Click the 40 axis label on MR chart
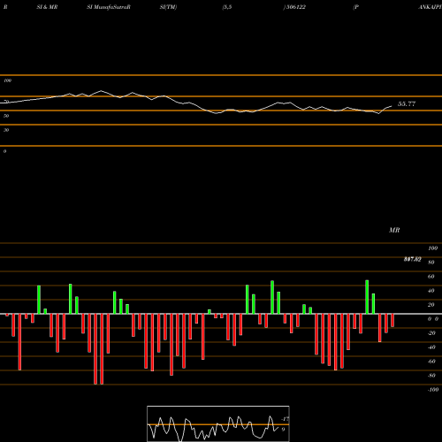Image resolution: width=442 pixels, height=442 pixels. pos(431,291)
